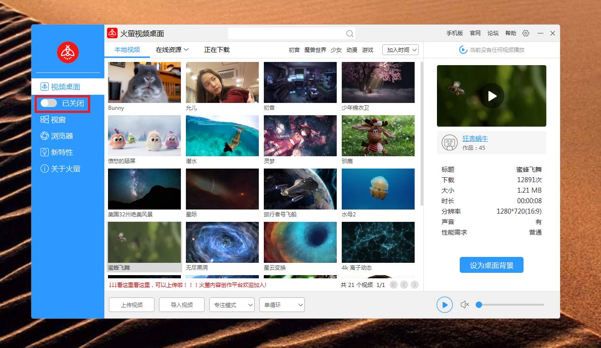
Task: Click the 设为桌面背景 button
Action: pos(491,265)
